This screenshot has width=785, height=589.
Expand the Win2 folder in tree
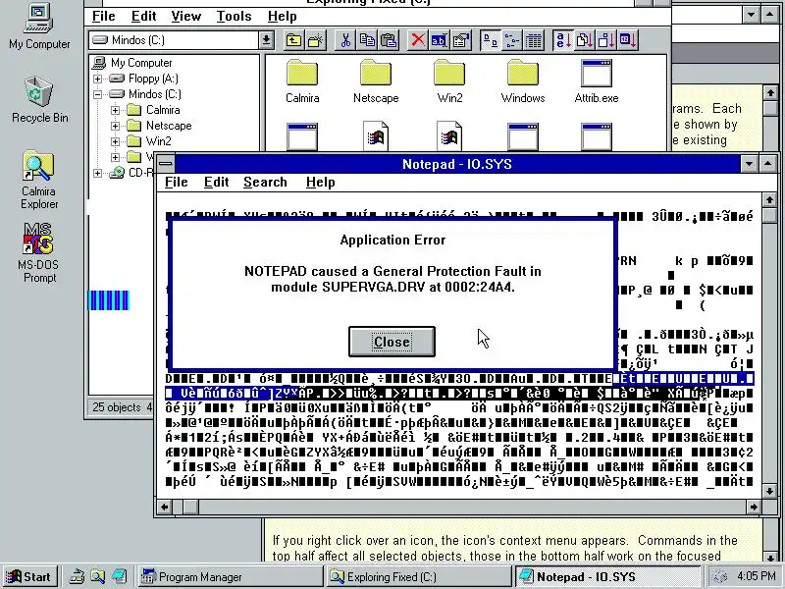point(115,141)
